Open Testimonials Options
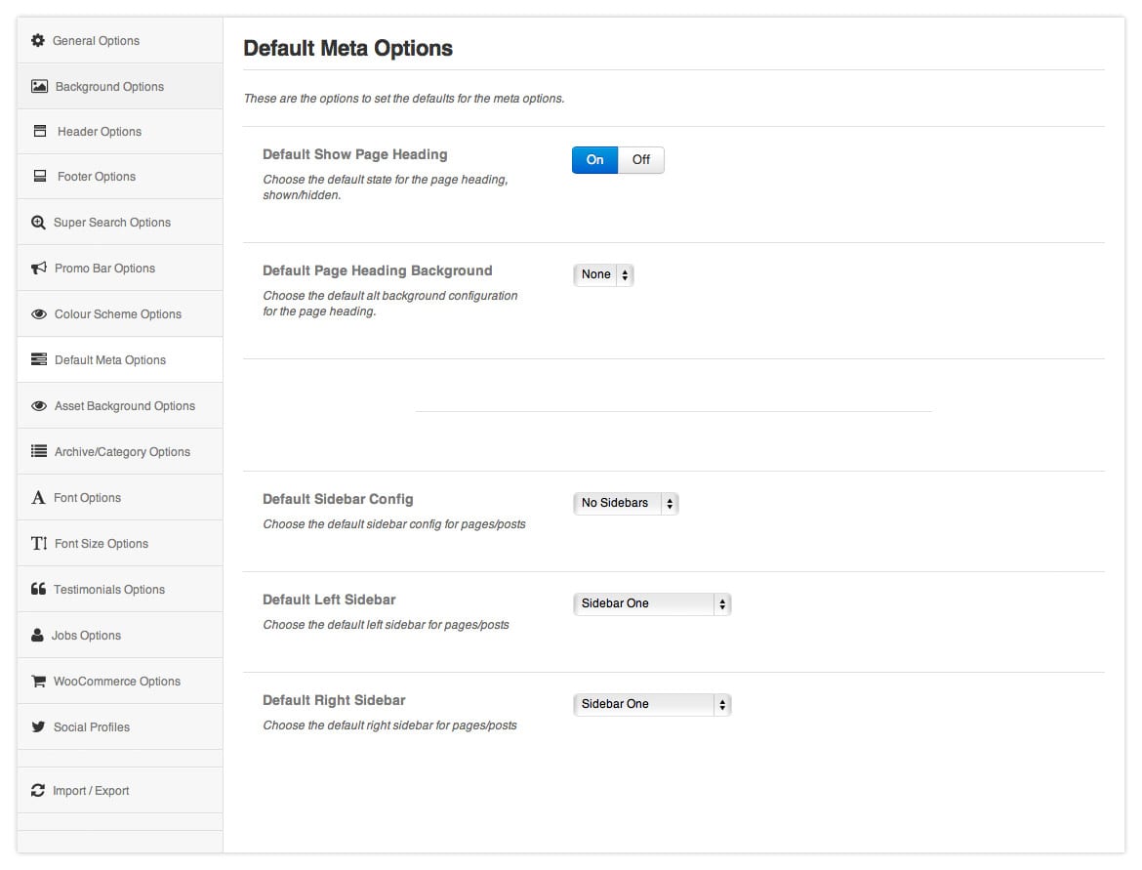Image resolution: width=1142 pixels, height=870 pixels. click(120, 590)
